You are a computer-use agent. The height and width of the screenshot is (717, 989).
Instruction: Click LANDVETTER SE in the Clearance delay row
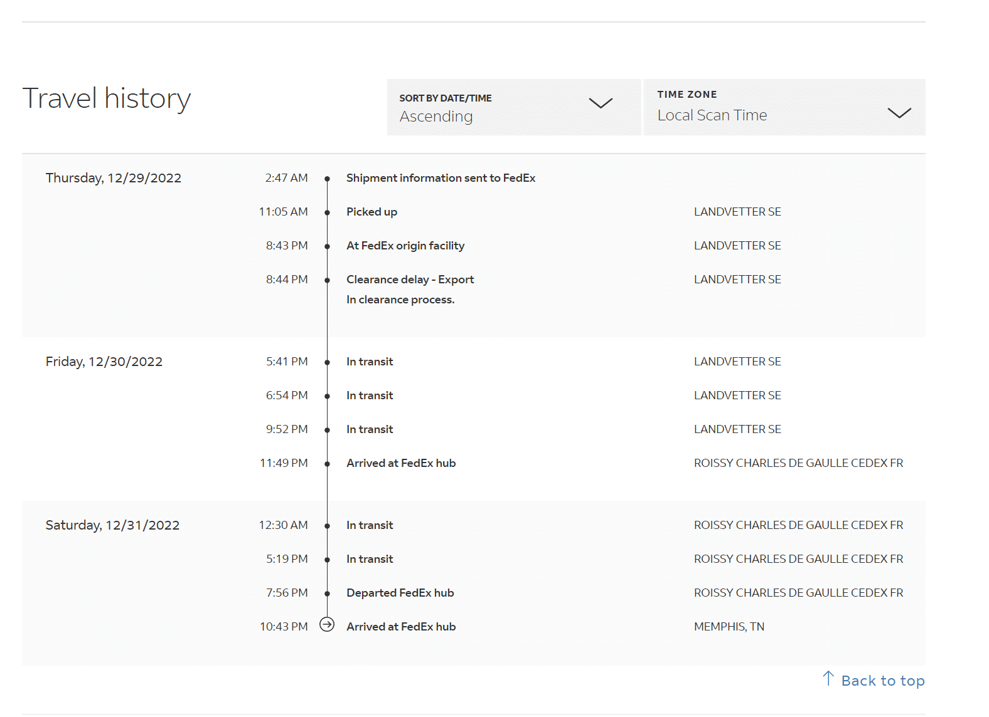tap(737, 280)
